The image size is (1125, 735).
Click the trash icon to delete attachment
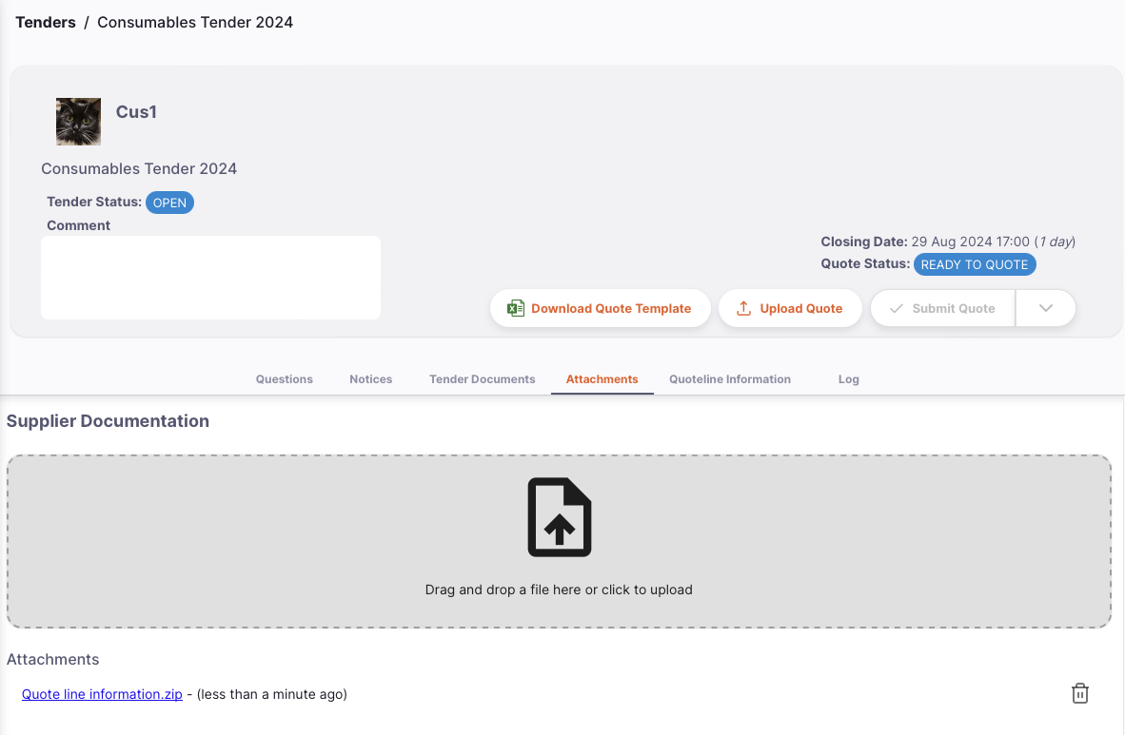pyautogui.click(x=1080, y=693)
